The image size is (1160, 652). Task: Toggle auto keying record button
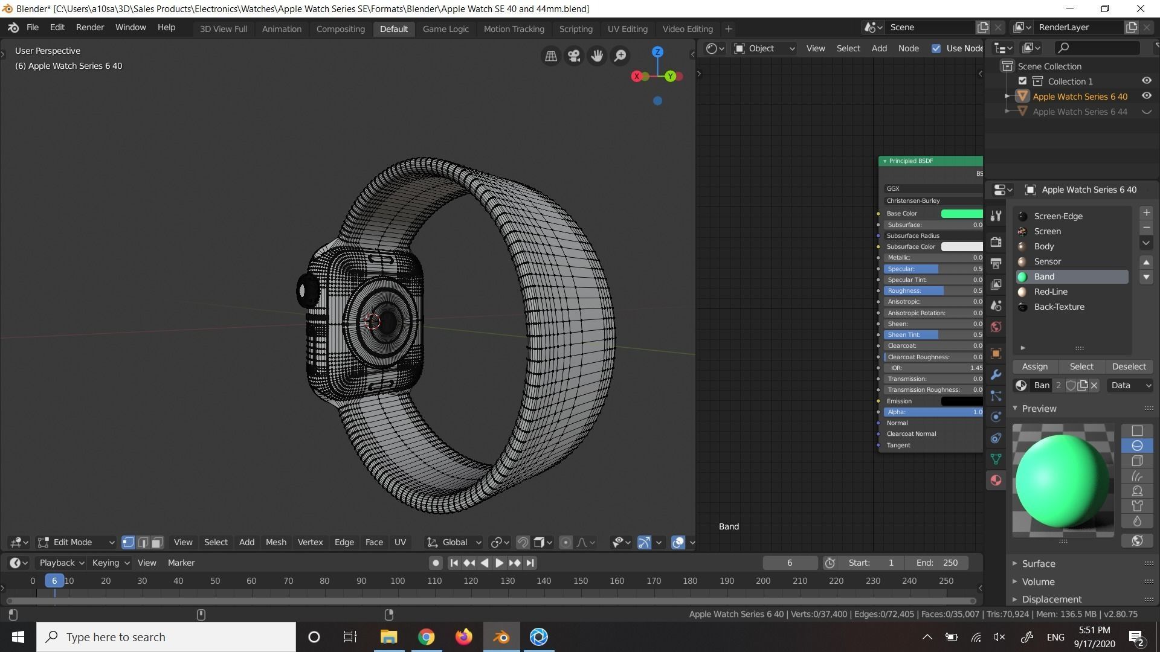tap(435, 563)
